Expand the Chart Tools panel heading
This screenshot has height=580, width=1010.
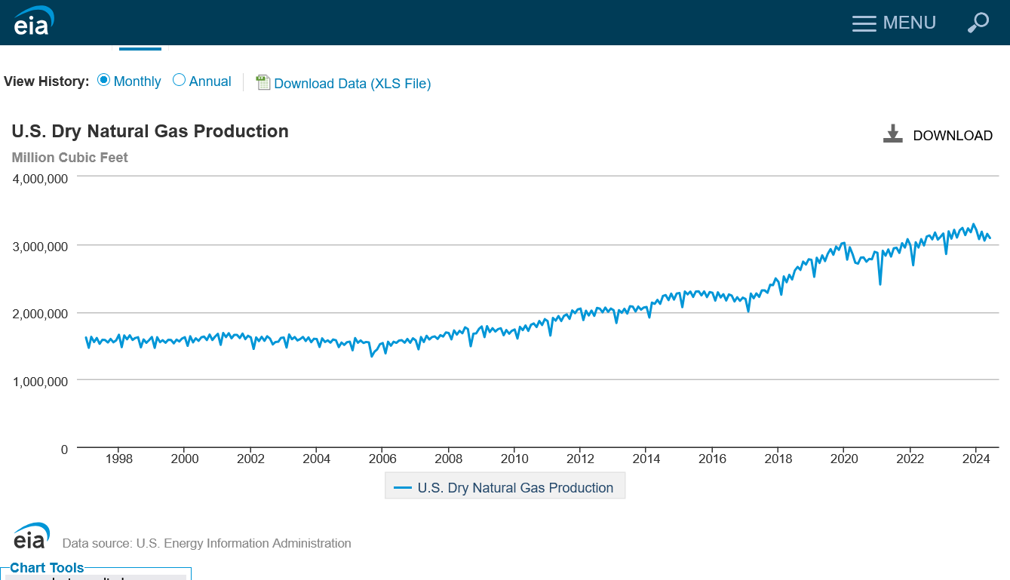click(47, 568)
